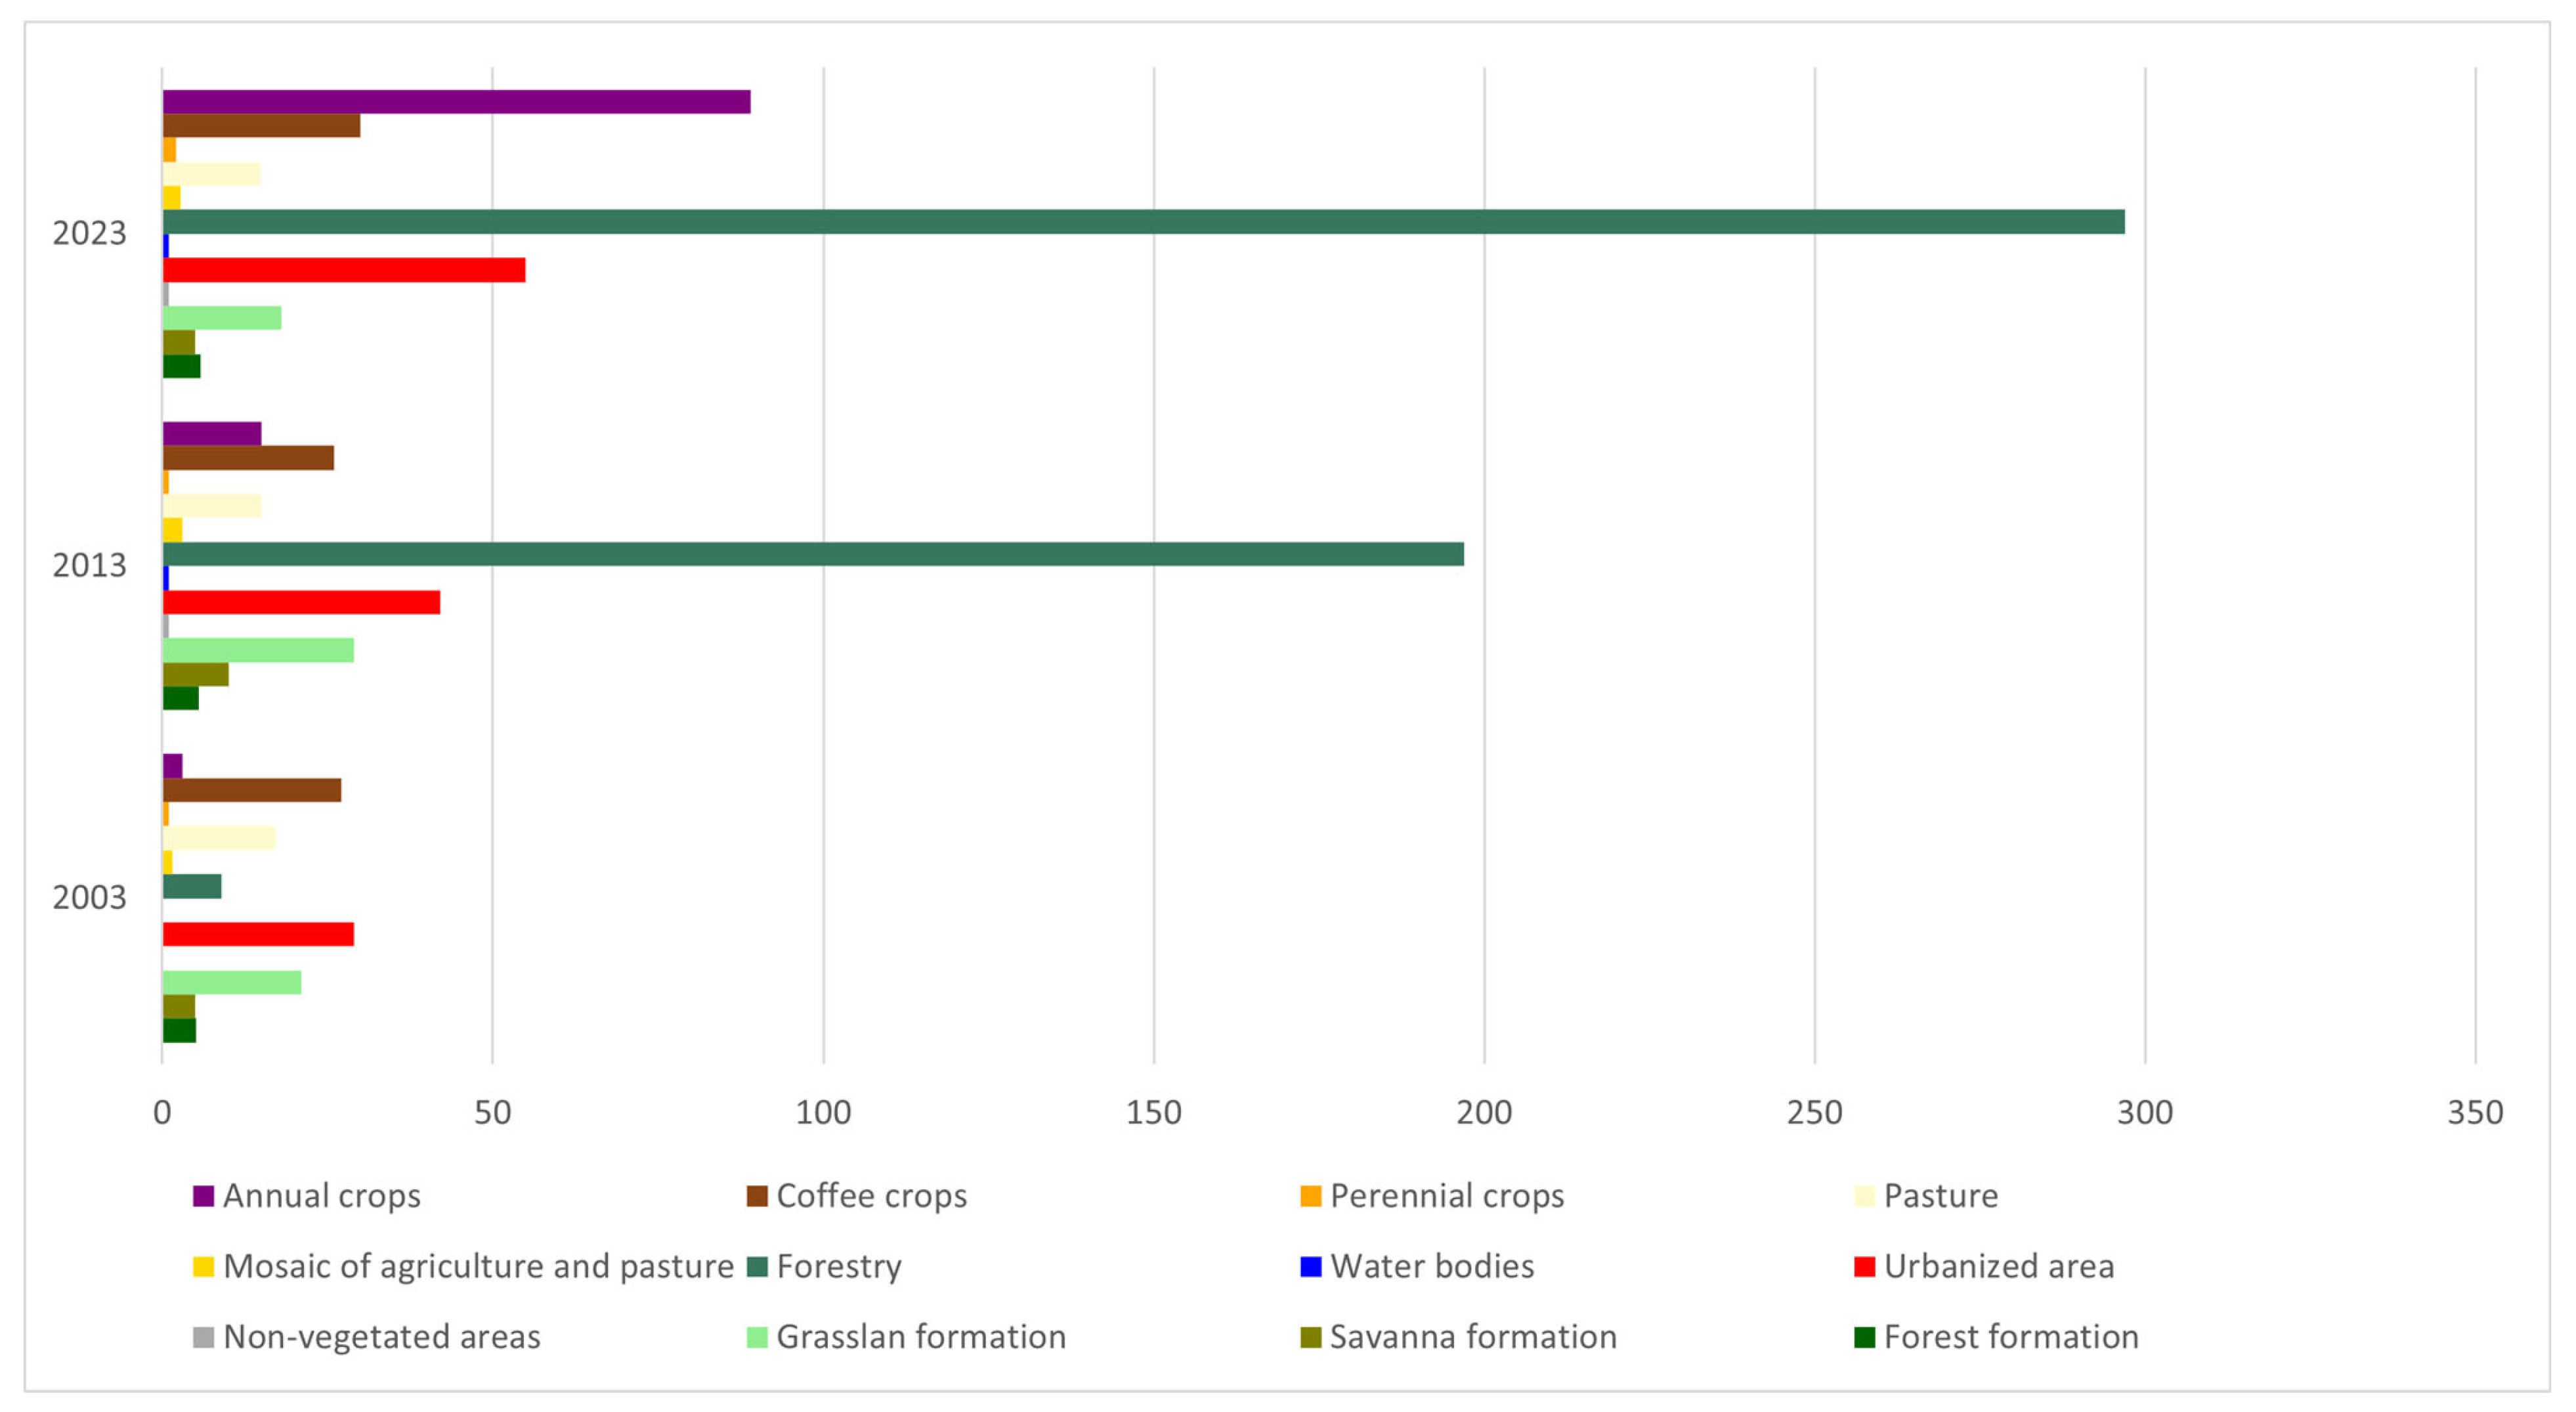Select the Forest formation legend label
The width and height of the screenshot is (2576, 1412).
pyautogui.click(x=2011, y=1337)
